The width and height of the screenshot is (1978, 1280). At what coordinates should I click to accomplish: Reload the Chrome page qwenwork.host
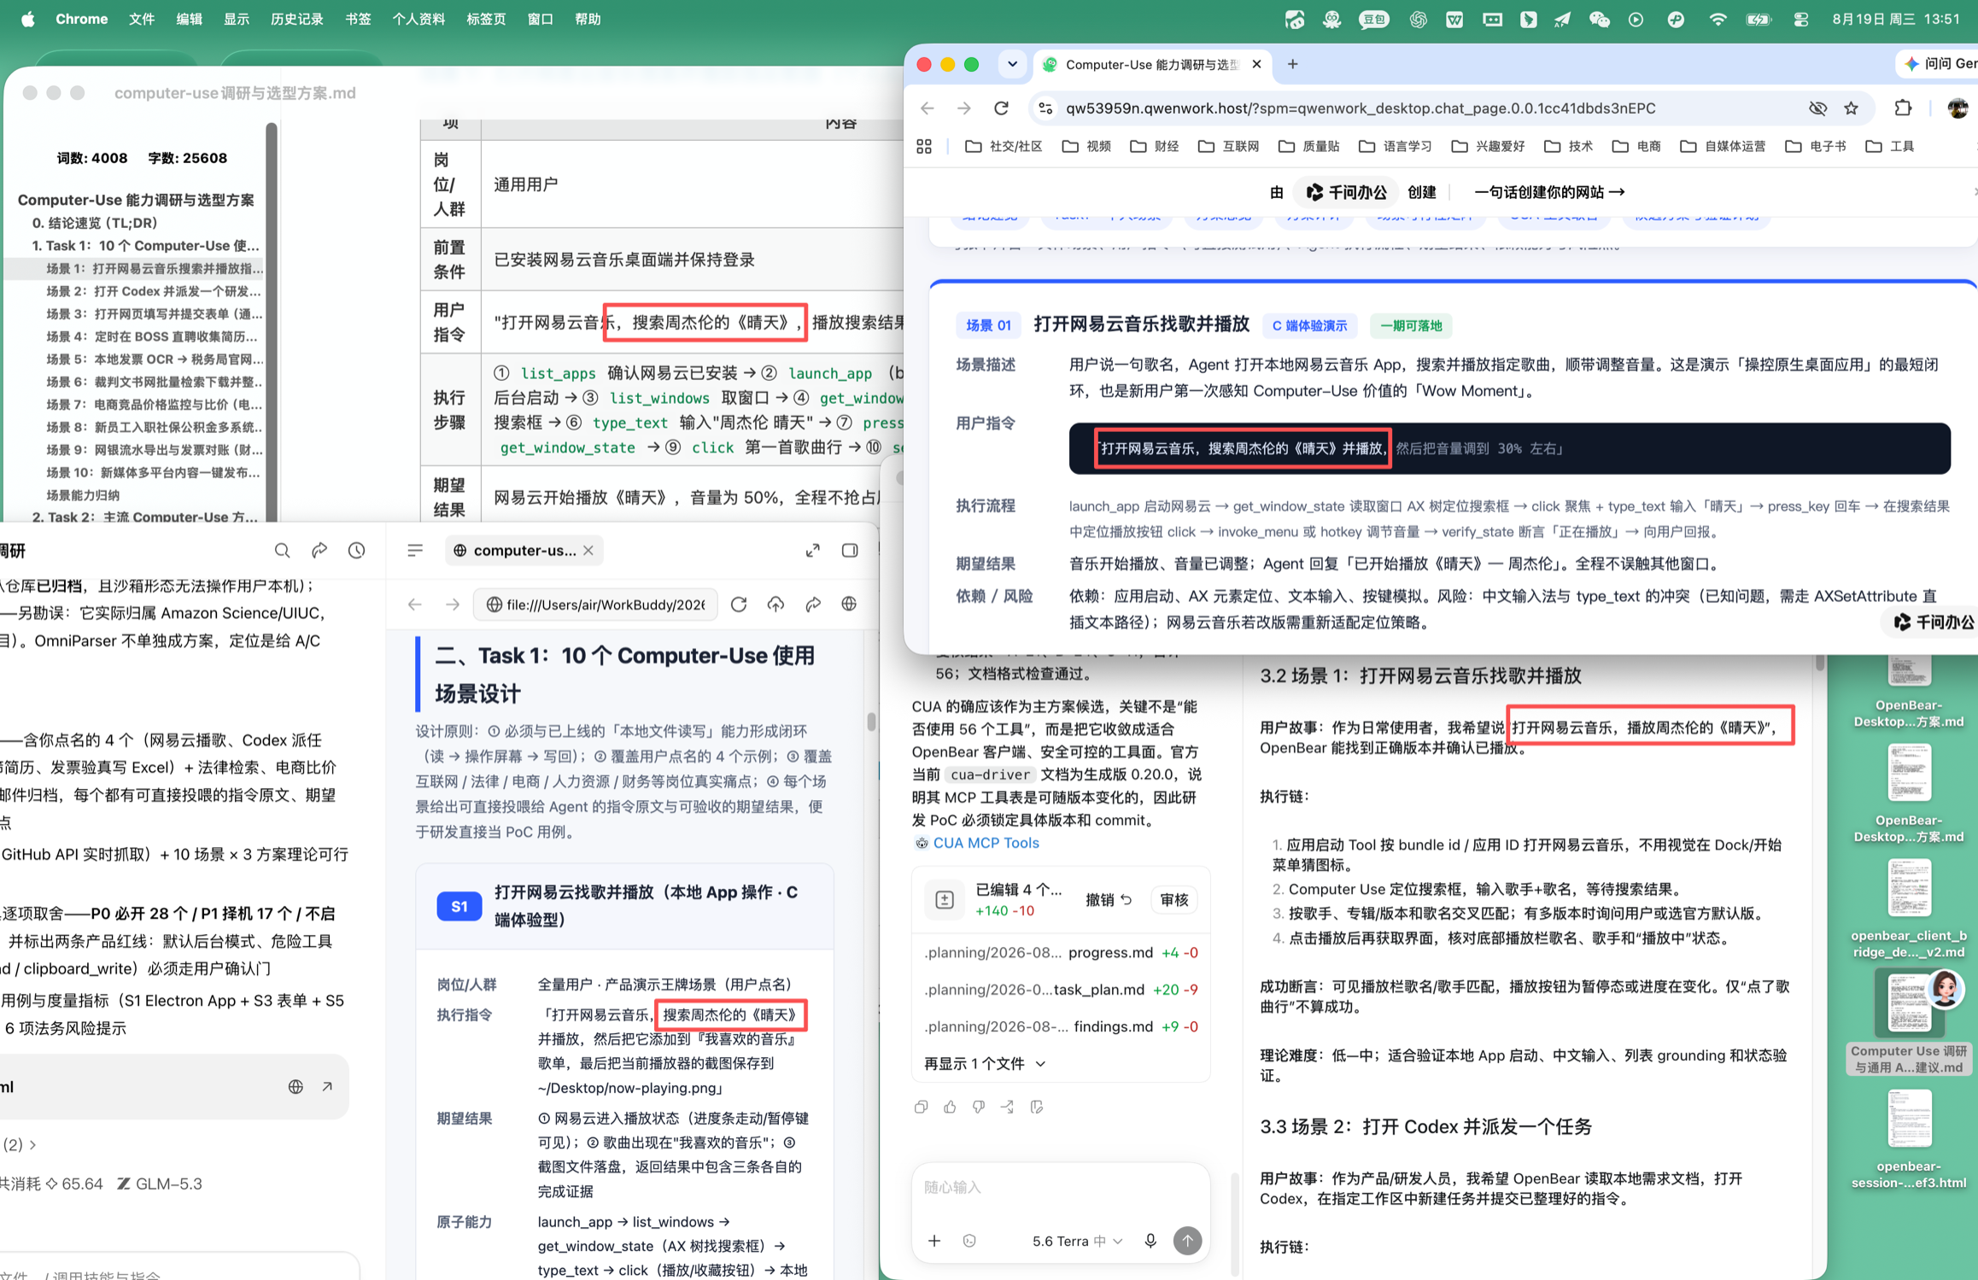click(1001, 108)
